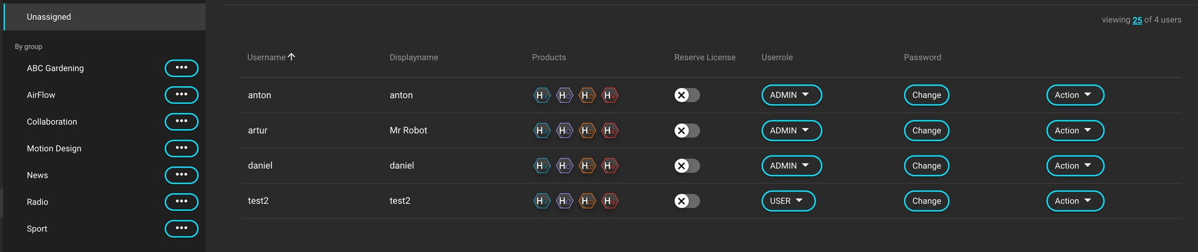Click test2's red Hhk product icon

pyautogui.click(x=609, y=201)
